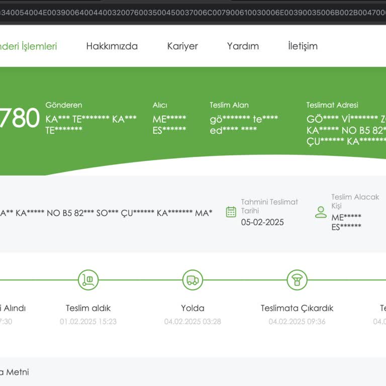Click the sender name KA*** TE******* text
The height and width of the screenshot is (386, 386).
91,125
